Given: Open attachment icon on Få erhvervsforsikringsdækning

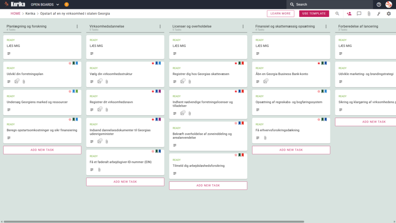Looking at the screenshot, I should click(x=265, y=138).
